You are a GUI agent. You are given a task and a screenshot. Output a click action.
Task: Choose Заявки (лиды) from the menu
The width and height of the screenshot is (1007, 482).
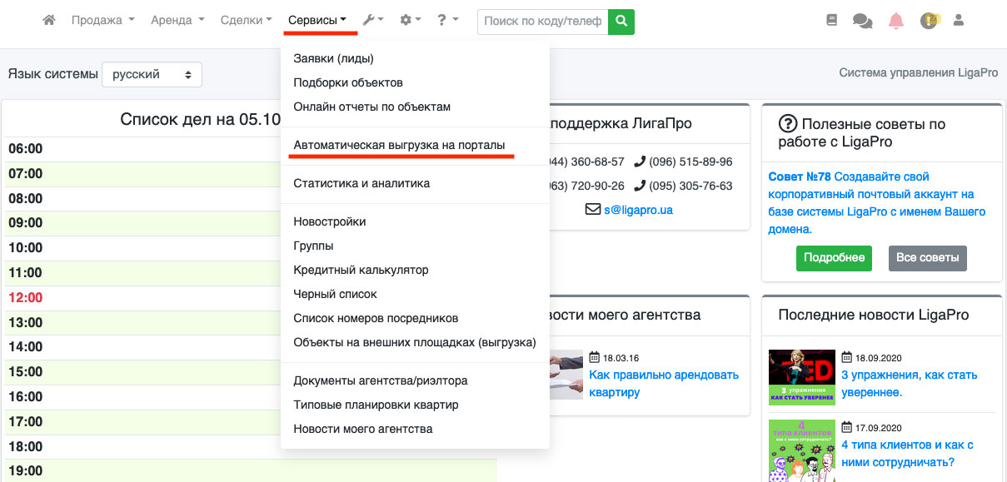[x=333, y=58]
